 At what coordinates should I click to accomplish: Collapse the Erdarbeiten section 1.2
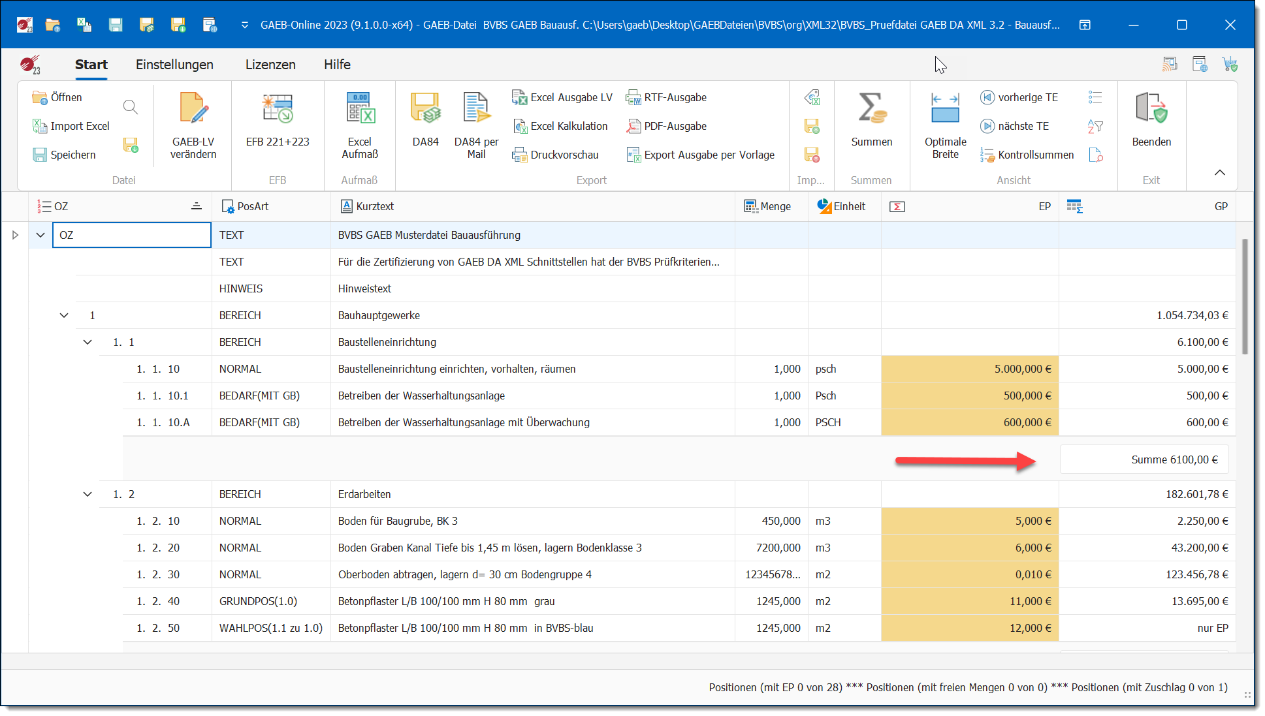coord(88,494)
